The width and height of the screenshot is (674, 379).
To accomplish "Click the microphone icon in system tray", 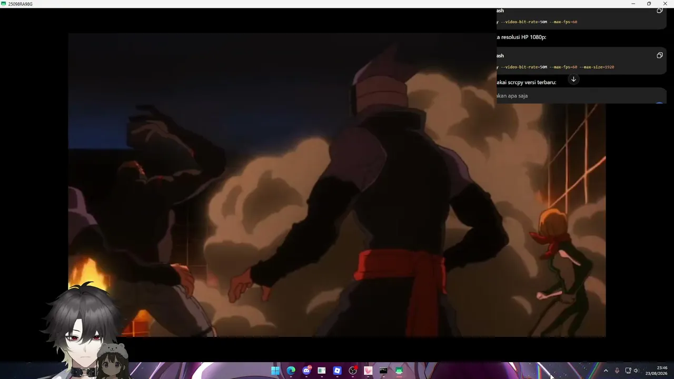I will click(x=617, y=371).
